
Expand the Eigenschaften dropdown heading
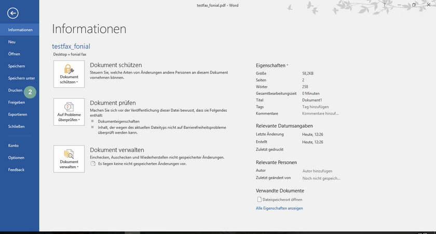pyautogui.click(x=272, y=66)
